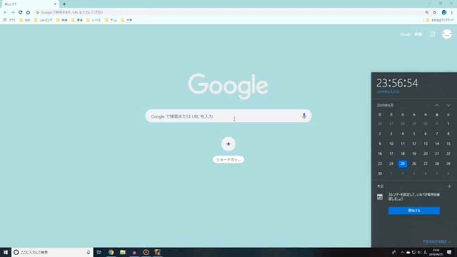Select June 1 in the calendar
This screenshot has height=257, width=457.
click(x=448, y=124)
